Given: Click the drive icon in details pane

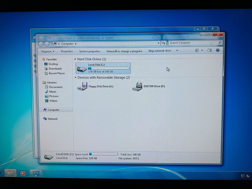Looking at the screenshot, I should tap(49, 157).
